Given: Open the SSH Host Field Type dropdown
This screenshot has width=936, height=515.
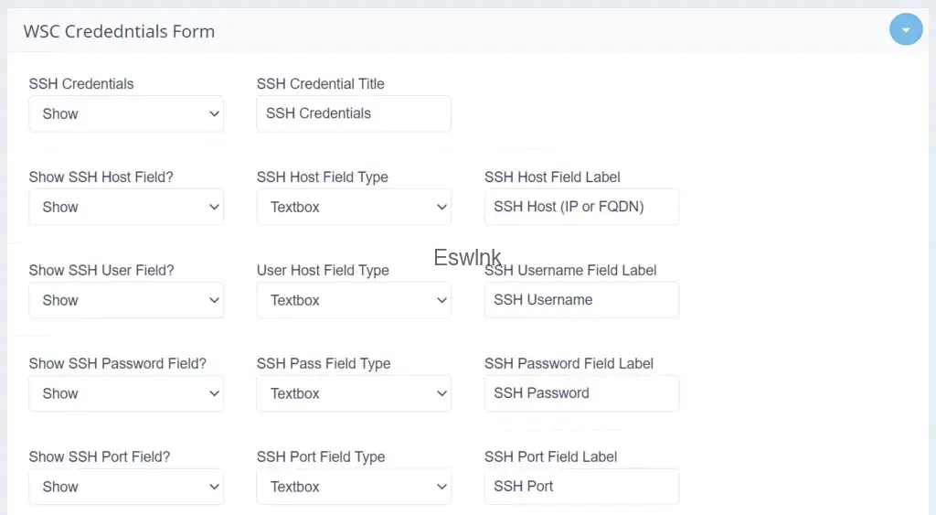Looking at the screenshot, I should [x=354, y=208].
